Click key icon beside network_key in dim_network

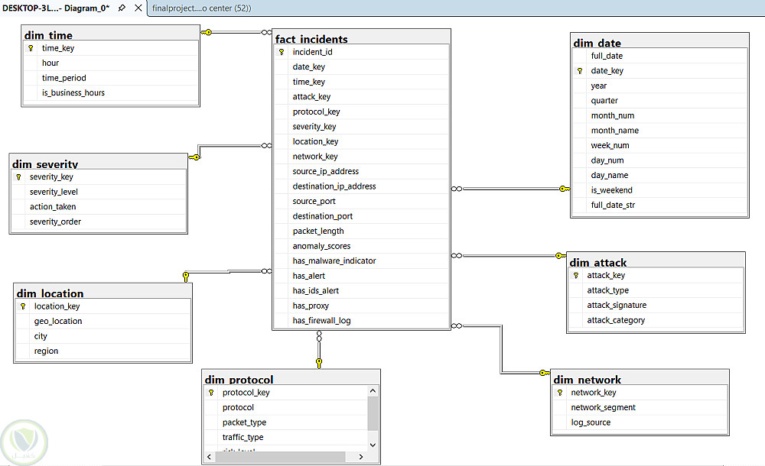[560, 393]
